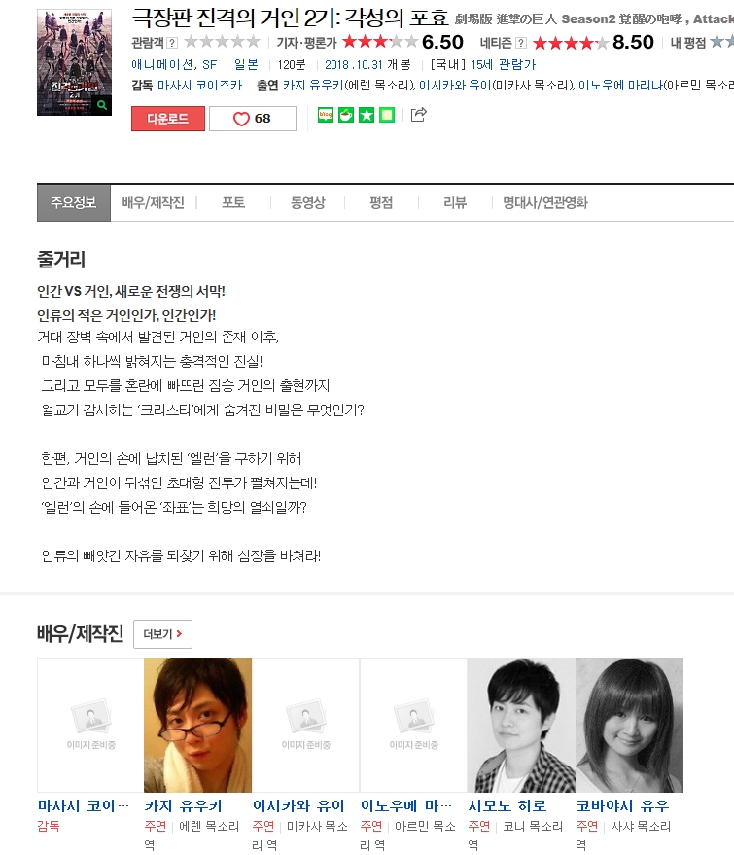Click the question mark beside 관람객
Viewport: 734px width, 855px height.
click(172, 43)
